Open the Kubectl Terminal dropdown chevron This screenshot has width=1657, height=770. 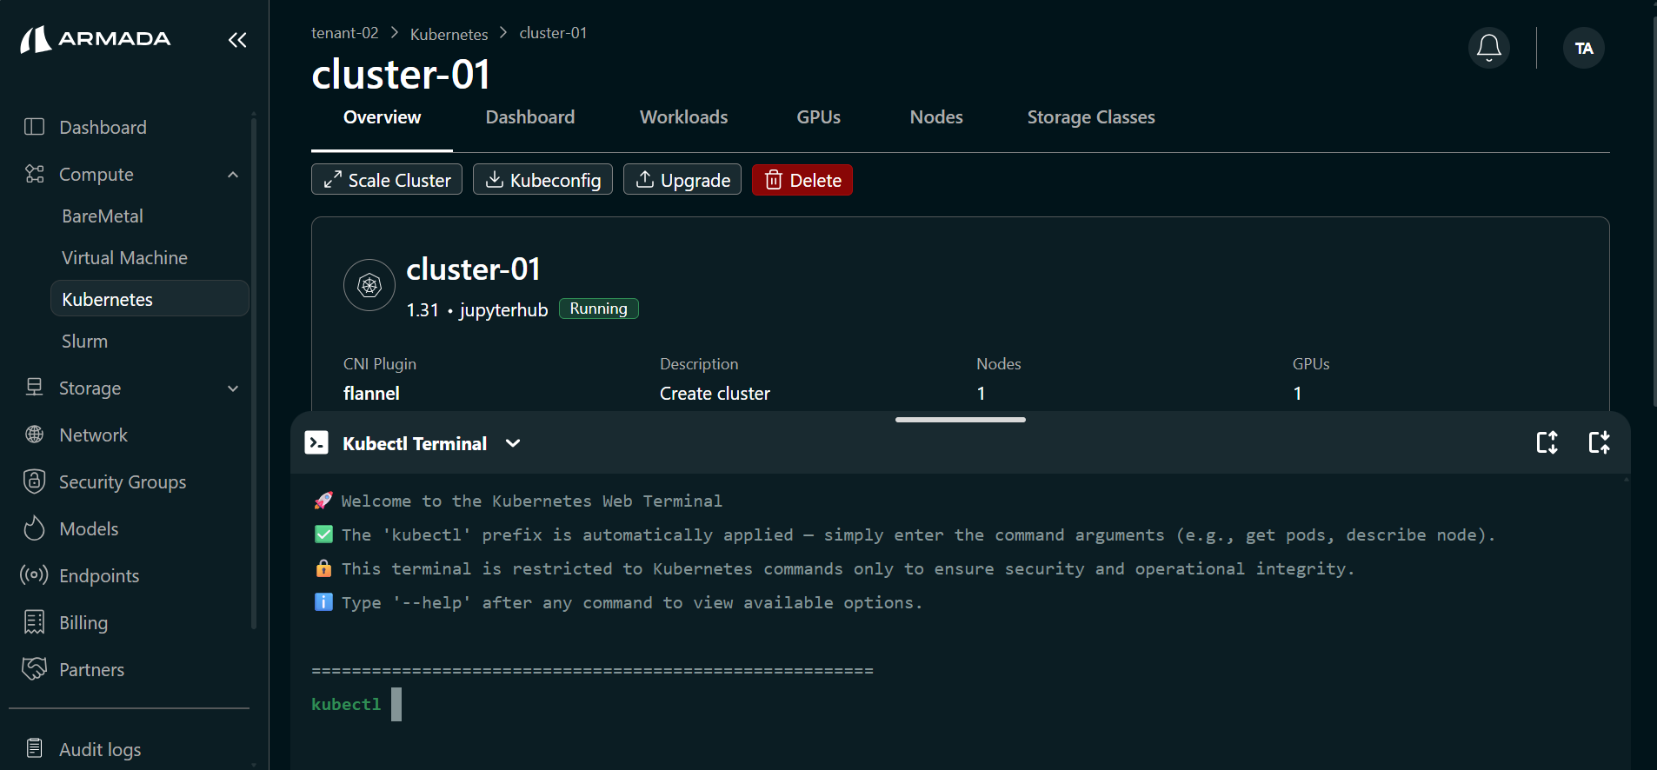pyautogui.click(x=513, y=443)
